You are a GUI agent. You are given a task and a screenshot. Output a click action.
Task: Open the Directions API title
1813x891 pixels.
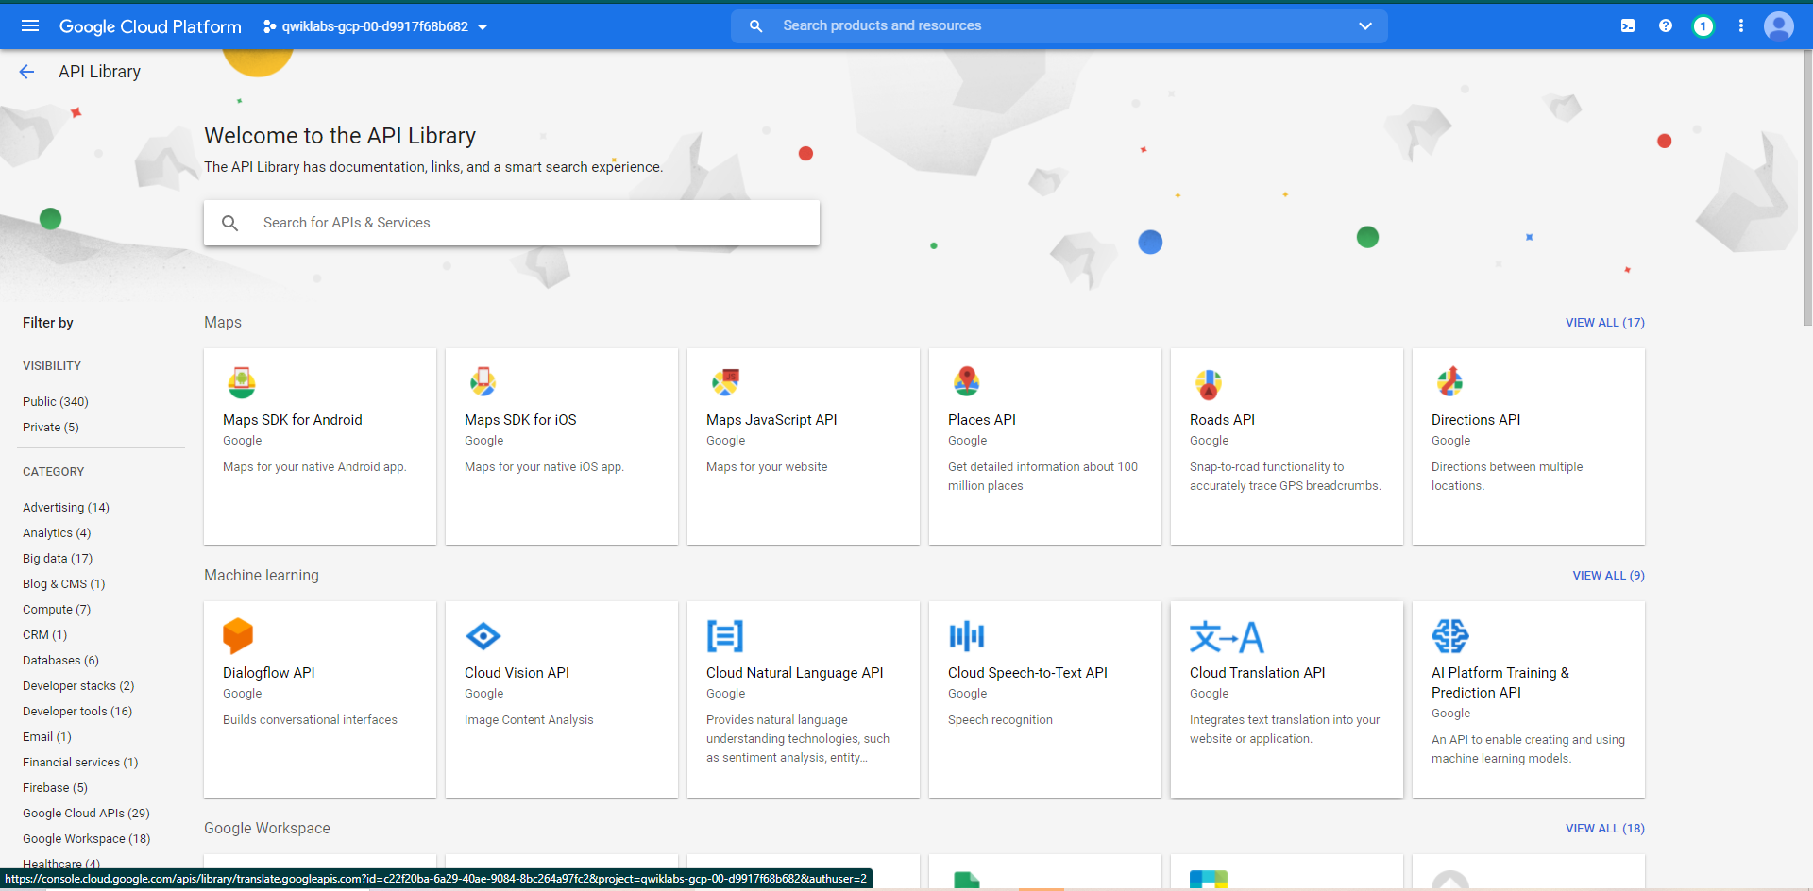[1476, 420]
